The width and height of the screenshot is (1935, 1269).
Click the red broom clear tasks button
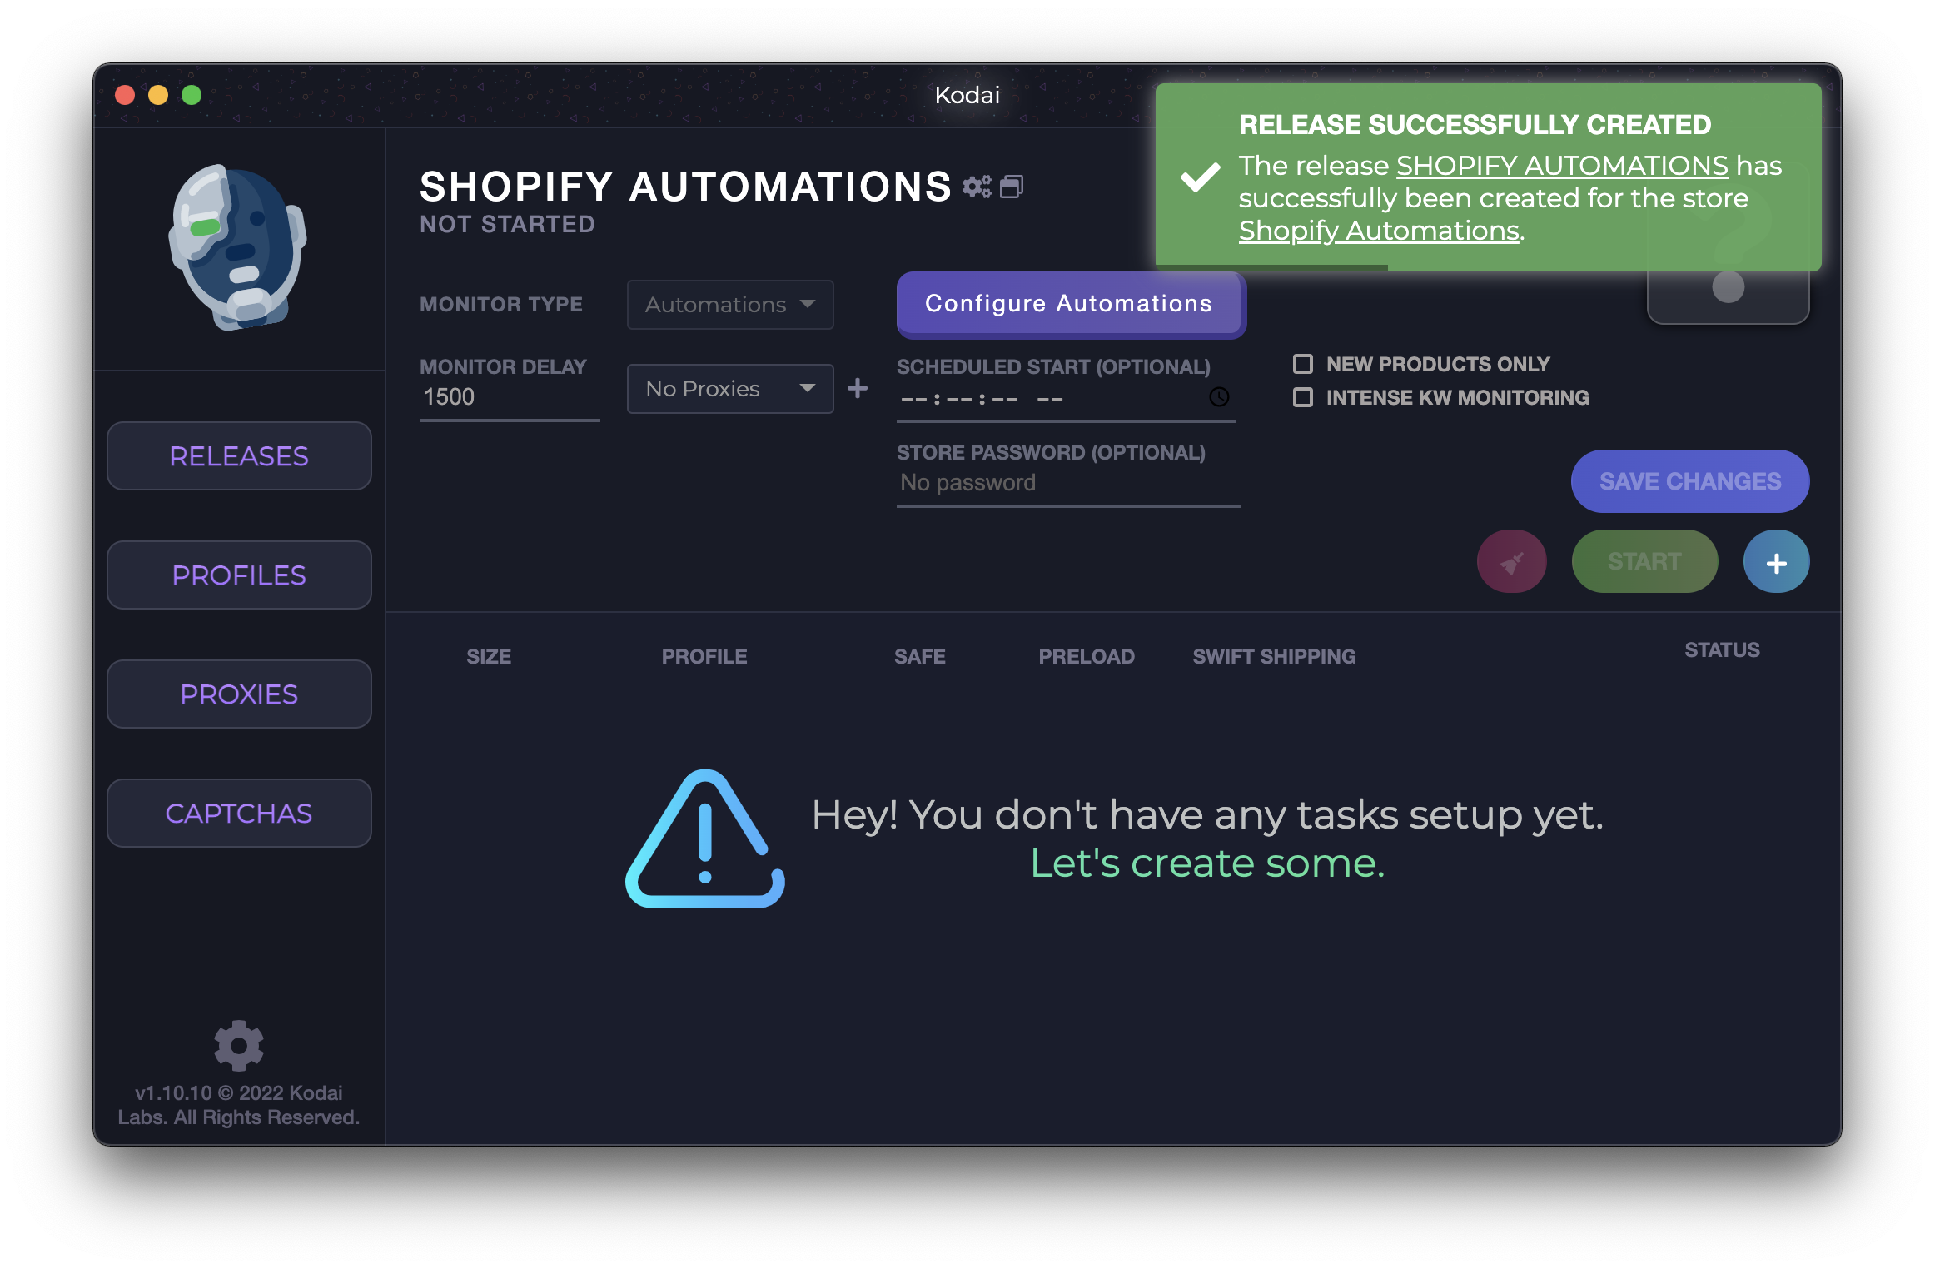[x=1511, y=562]
